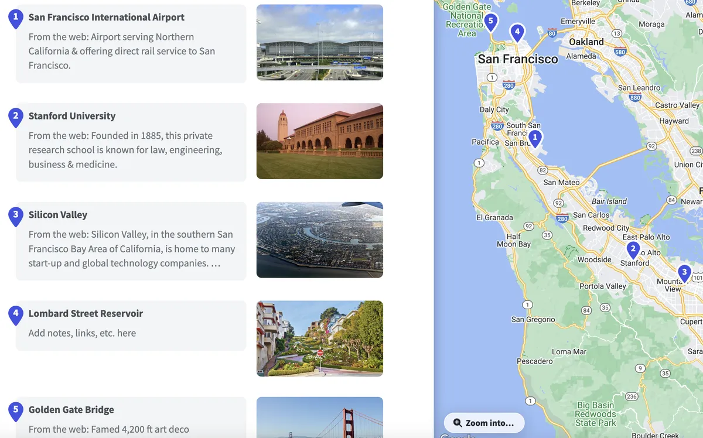Click the Lombard Street photo

pos(319,338)
